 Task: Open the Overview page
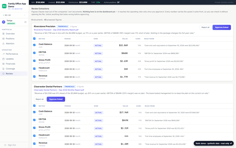[14, 34]
